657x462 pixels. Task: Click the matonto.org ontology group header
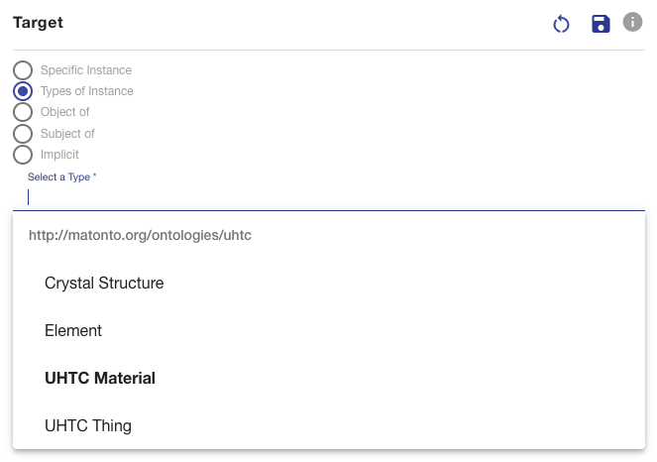coord(140,235)
